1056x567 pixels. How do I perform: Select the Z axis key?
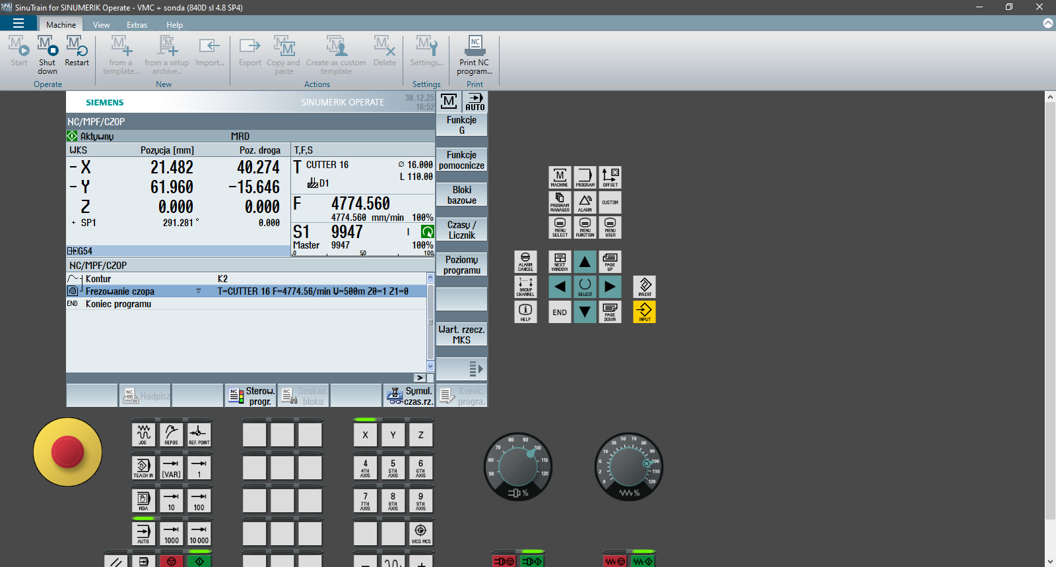(420, 435)
